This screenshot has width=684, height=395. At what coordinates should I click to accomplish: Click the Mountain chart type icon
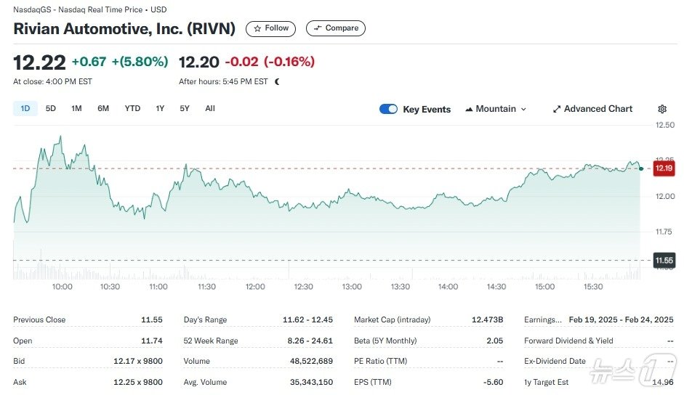coord(469,109)
